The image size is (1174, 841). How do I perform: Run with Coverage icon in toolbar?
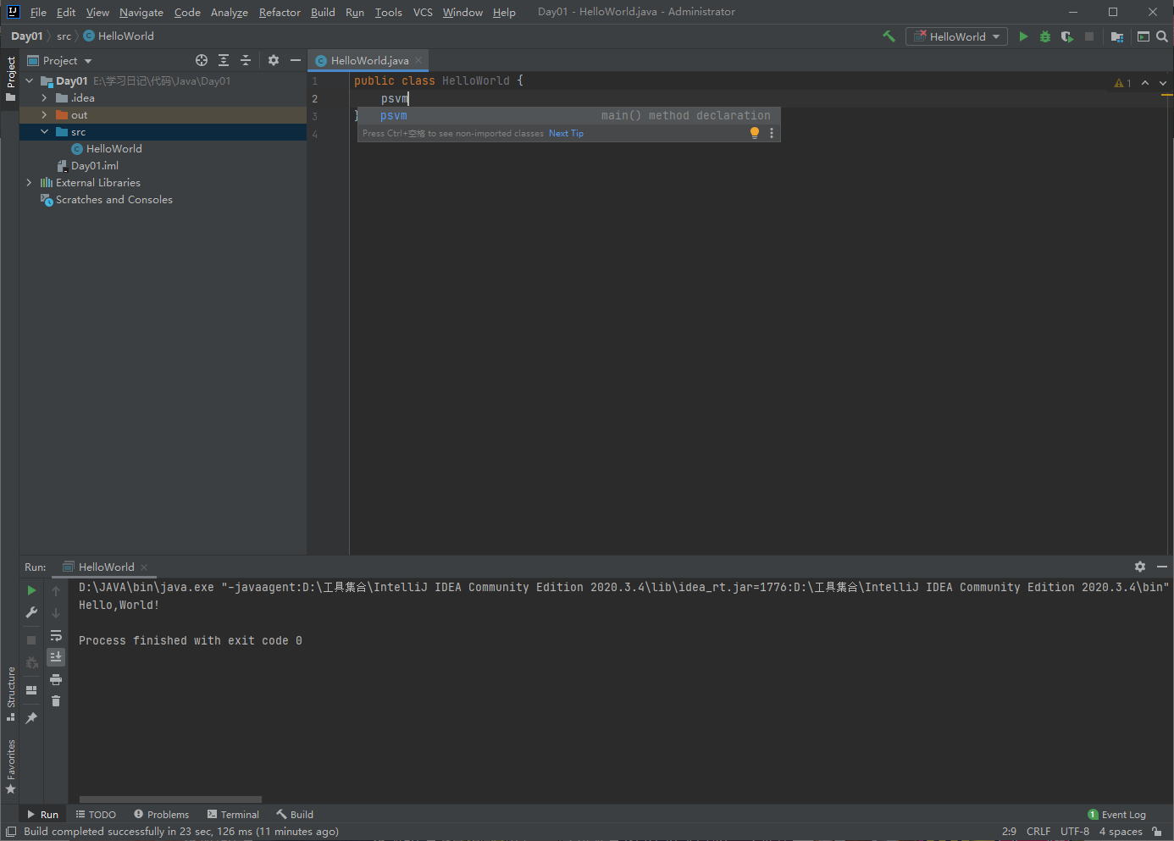click(1067, 36)
